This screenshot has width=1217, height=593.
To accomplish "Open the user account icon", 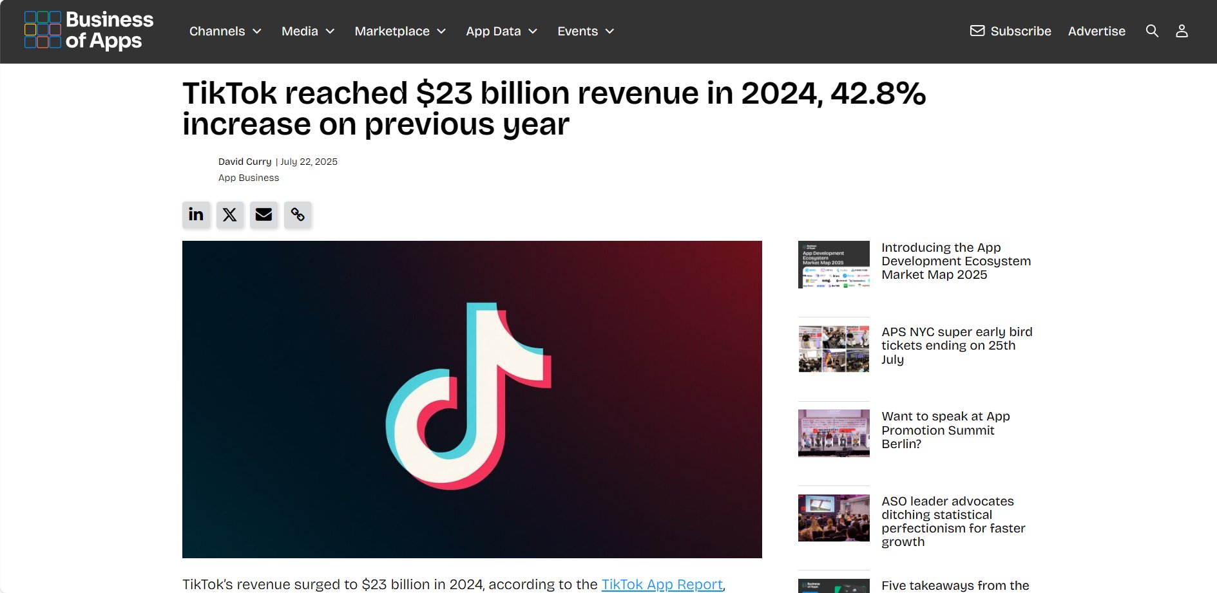I will click(x=1182, y=31).
